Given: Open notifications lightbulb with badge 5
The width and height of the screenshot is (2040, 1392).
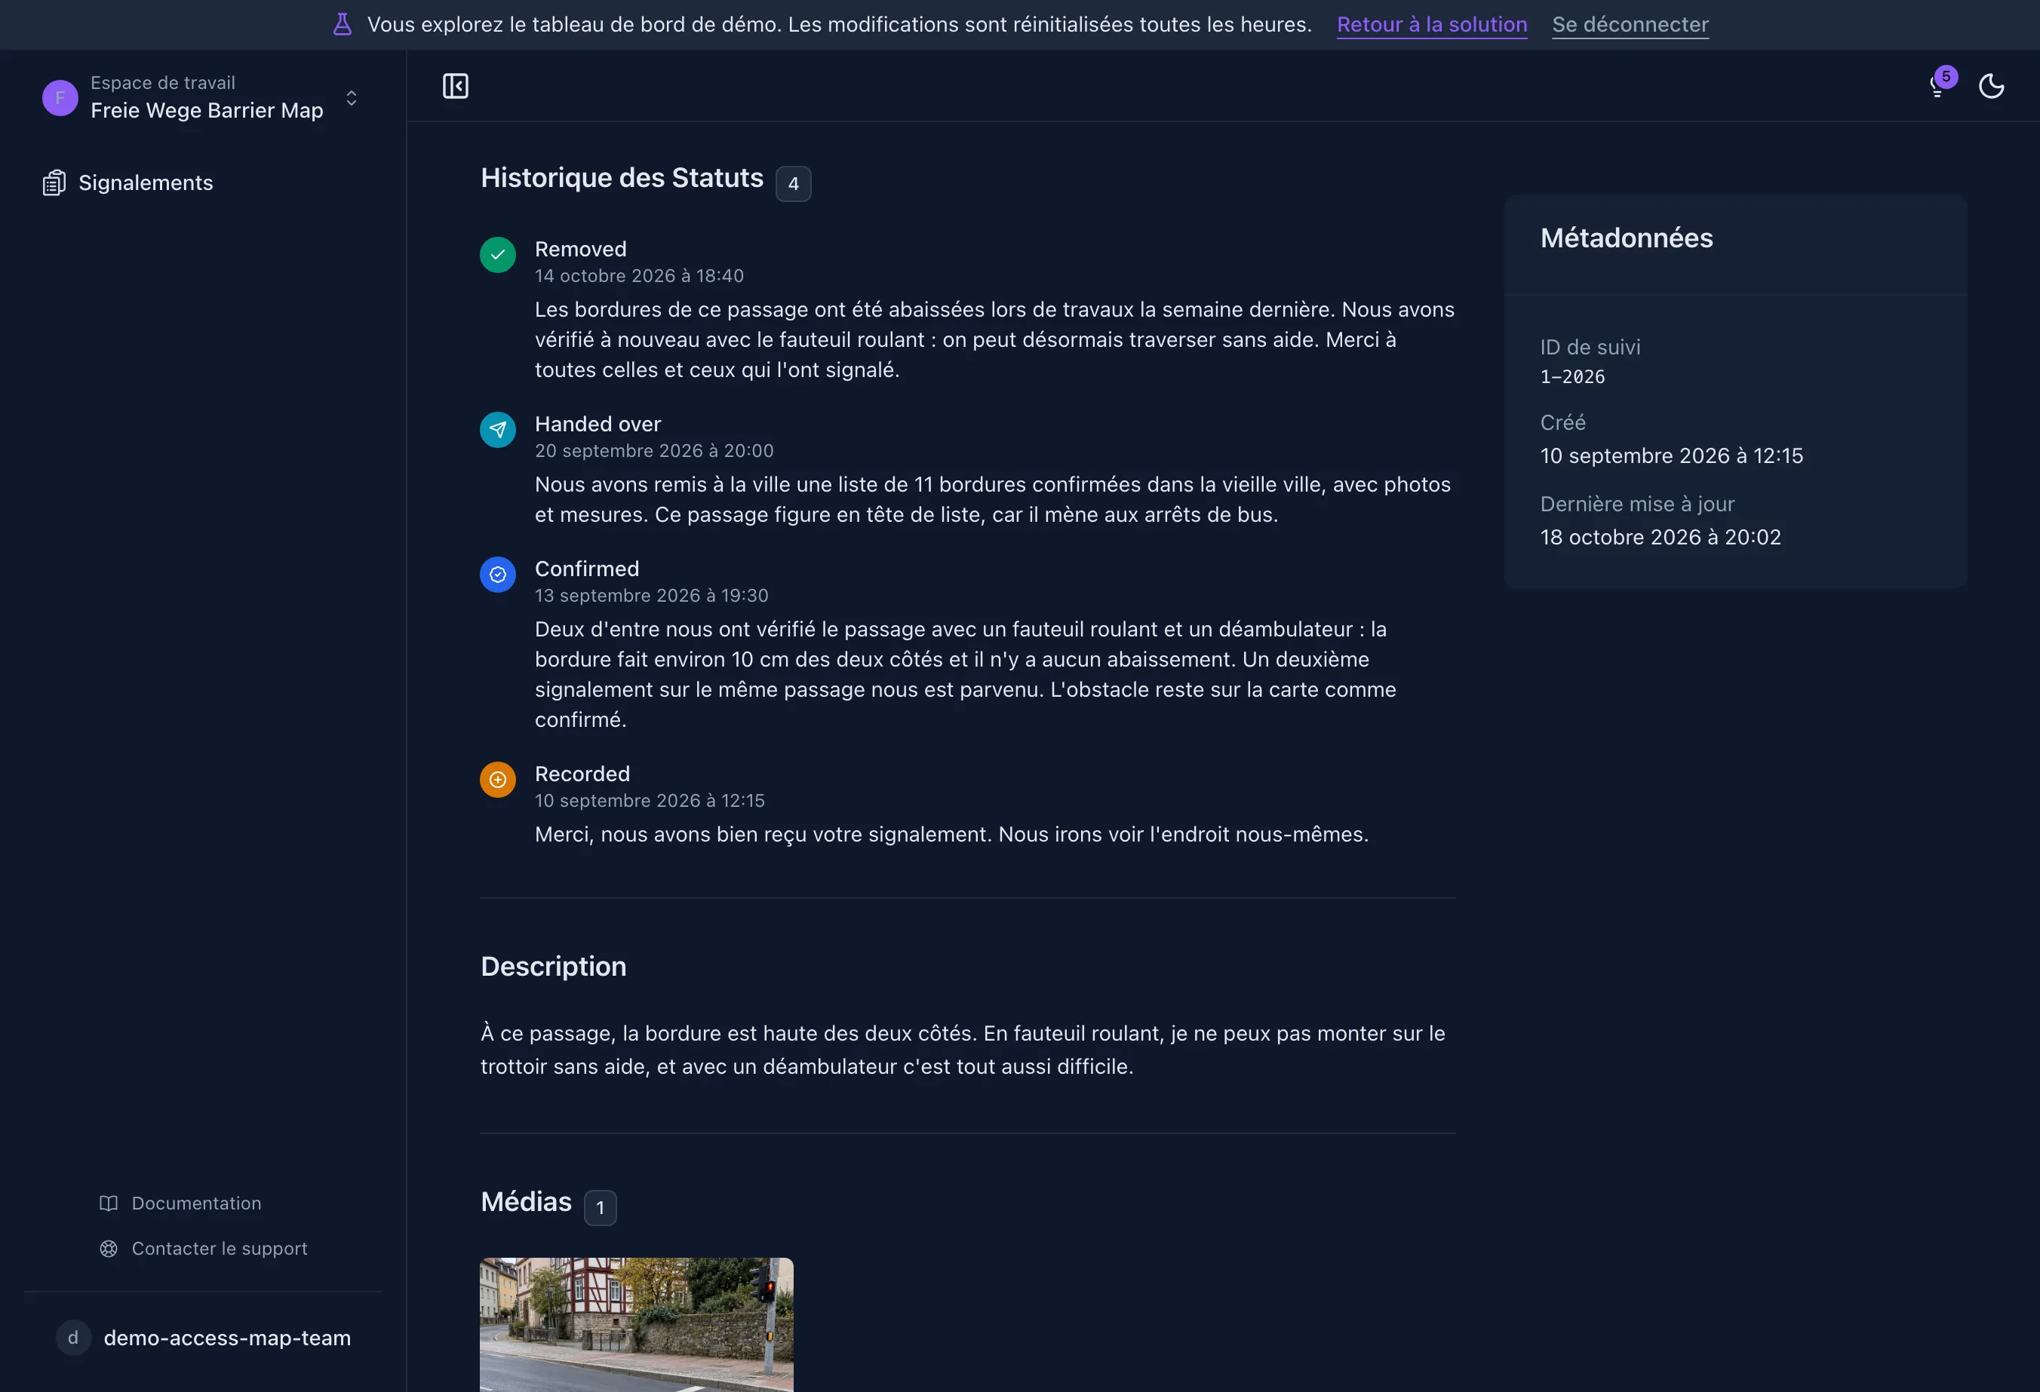Looking at the screenshot, I should pos(1937,85).
